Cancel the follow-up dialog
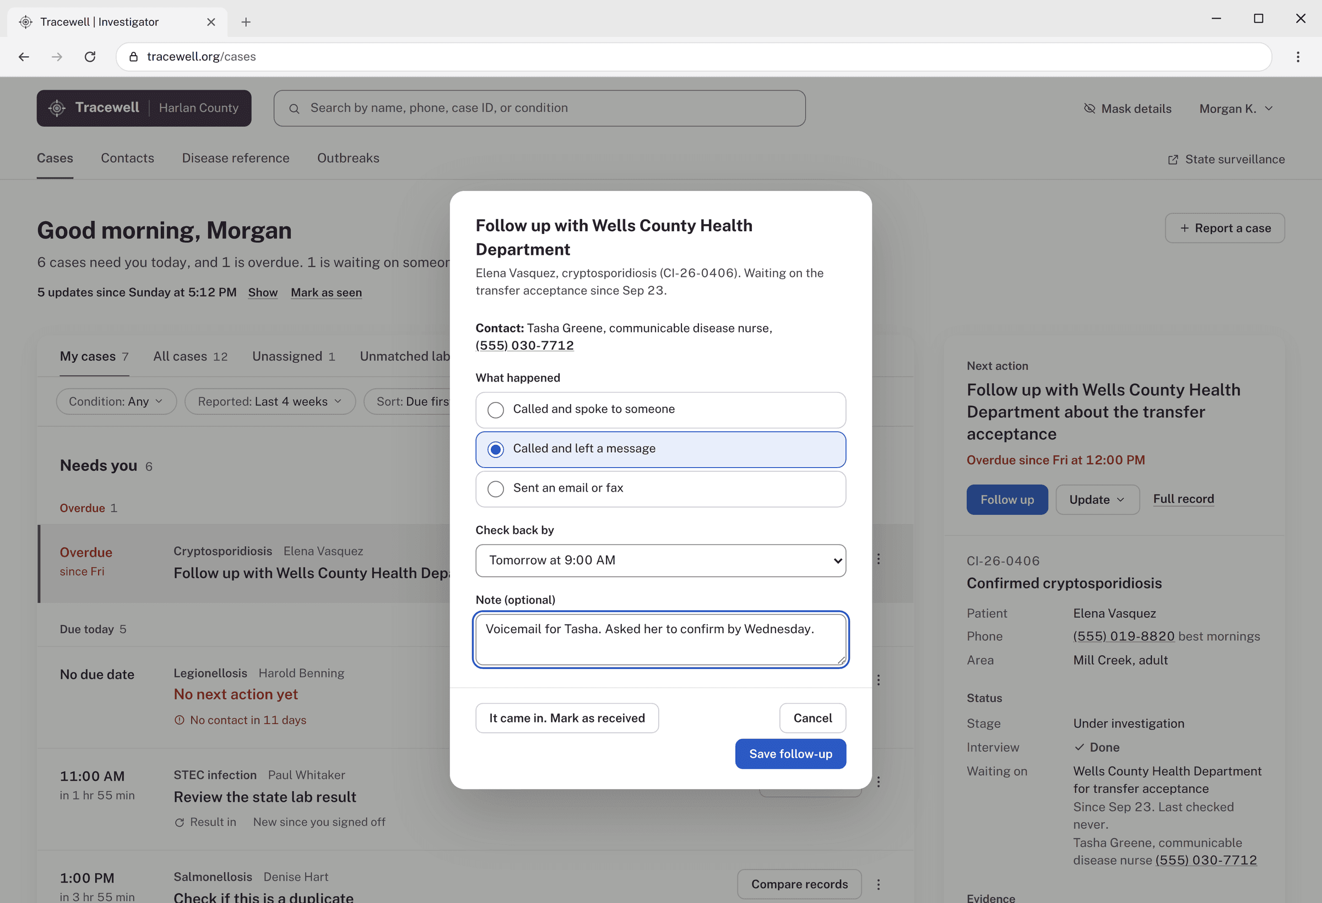The width and height of the screenshot is (1322, 903). coord(812,718)
